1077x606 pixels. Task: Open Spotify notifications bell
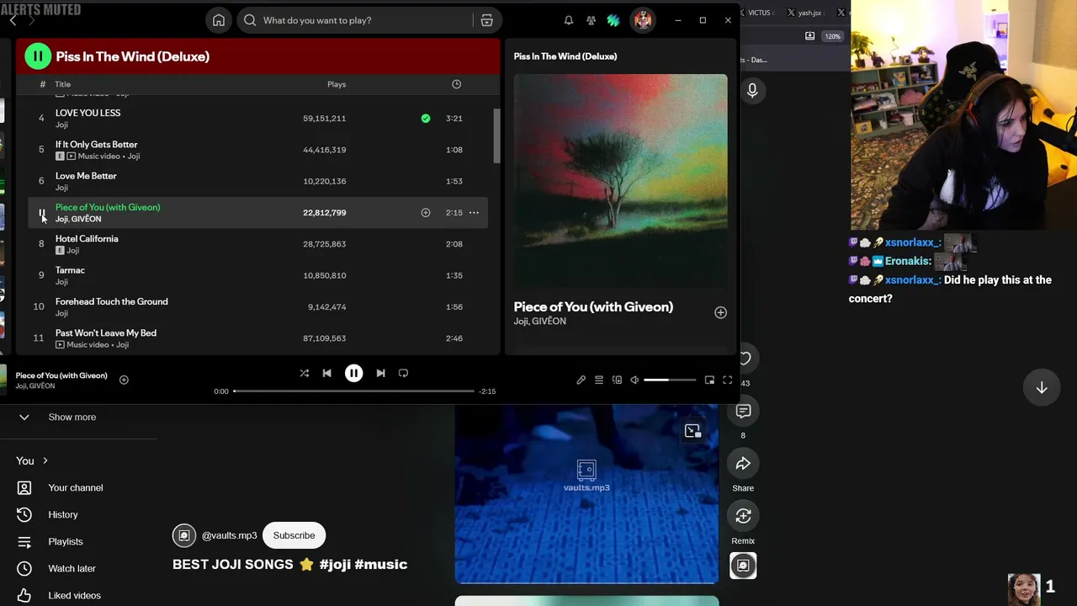[x=569, y=20]
